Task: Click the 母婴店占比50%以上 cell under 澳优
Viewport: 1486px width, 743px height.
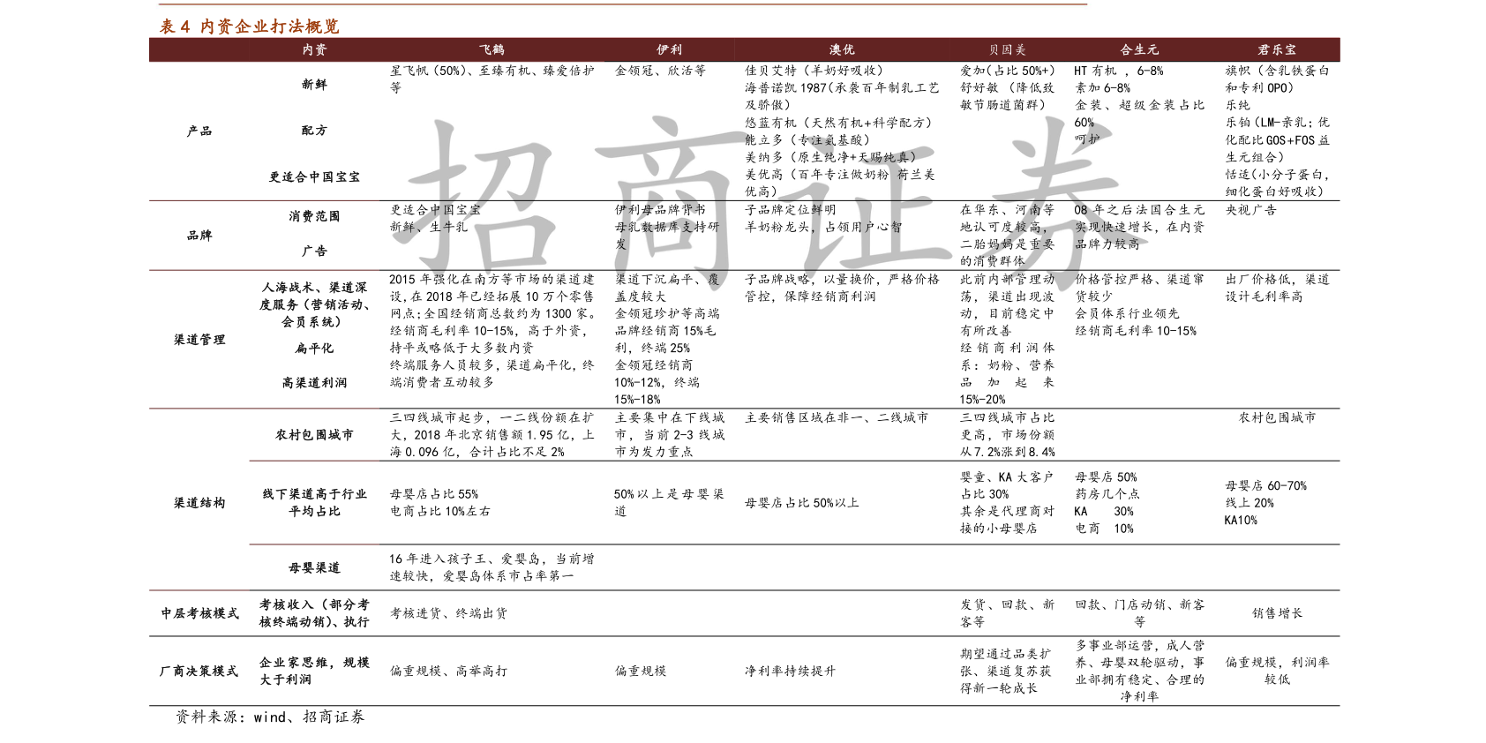Action: [x=801, y=502]
